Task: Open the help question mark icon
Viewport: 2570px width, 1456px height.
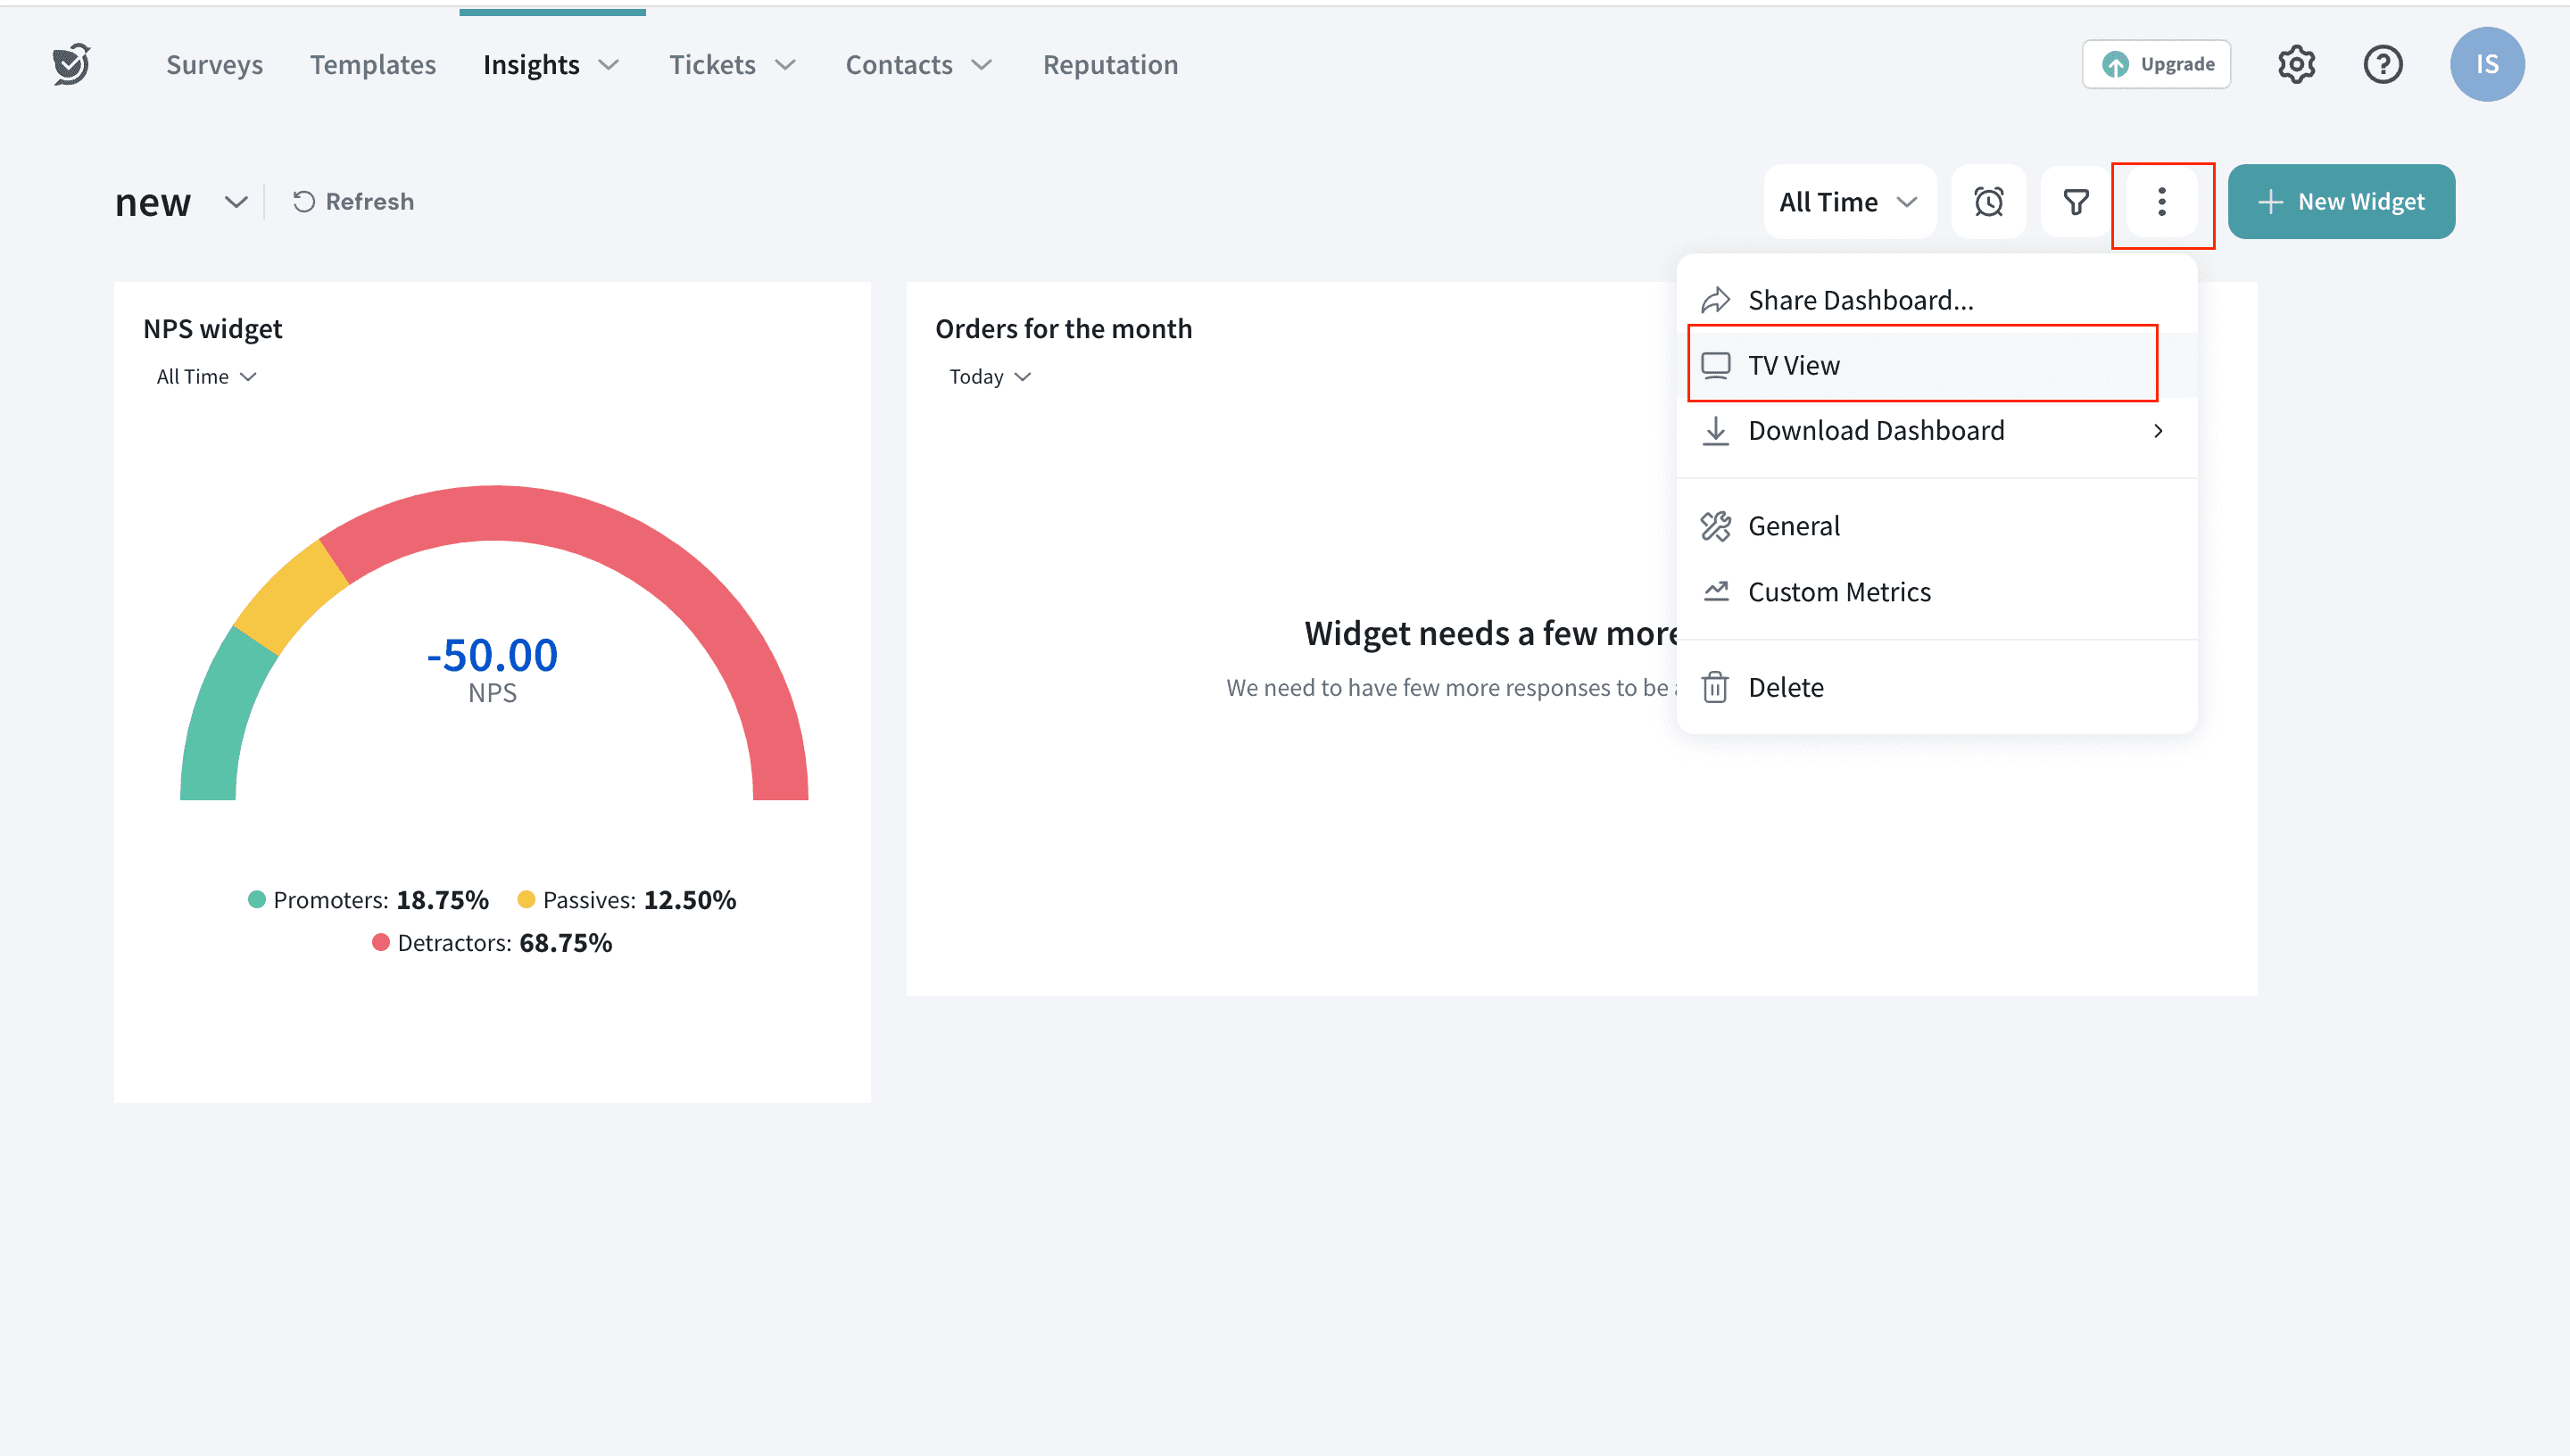Action: point(2382,64)
